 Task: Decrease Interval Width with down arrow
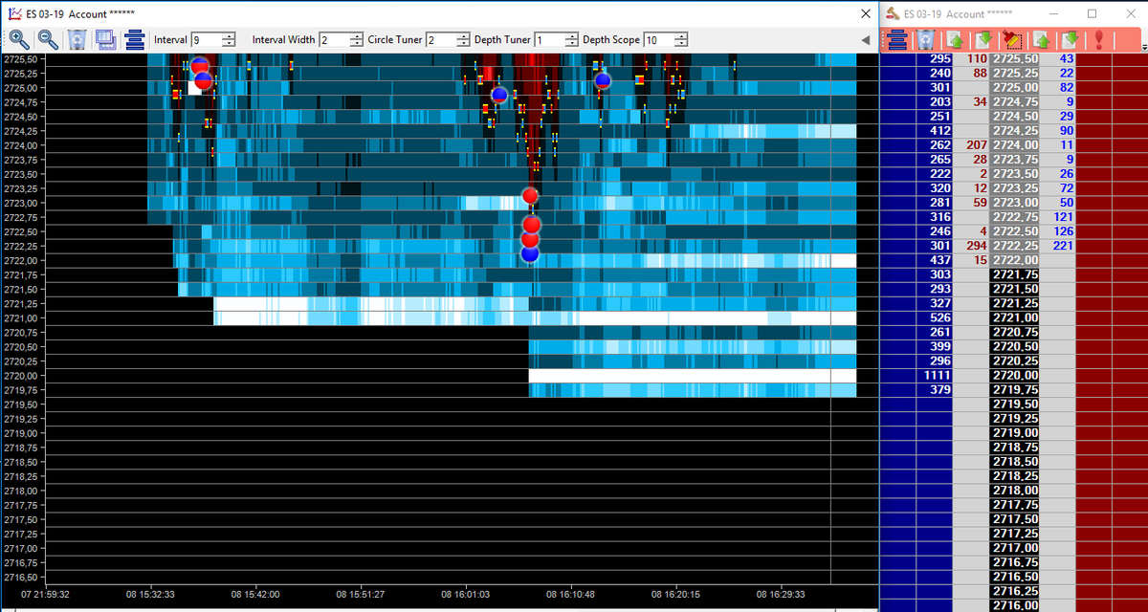358,43
